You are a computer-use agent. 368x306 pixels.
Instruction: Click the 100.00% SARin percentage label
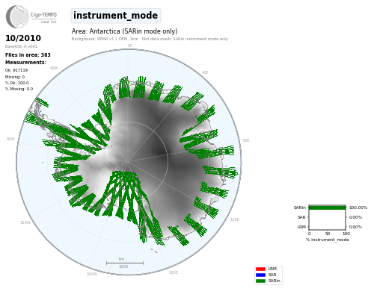click(358, 207)
